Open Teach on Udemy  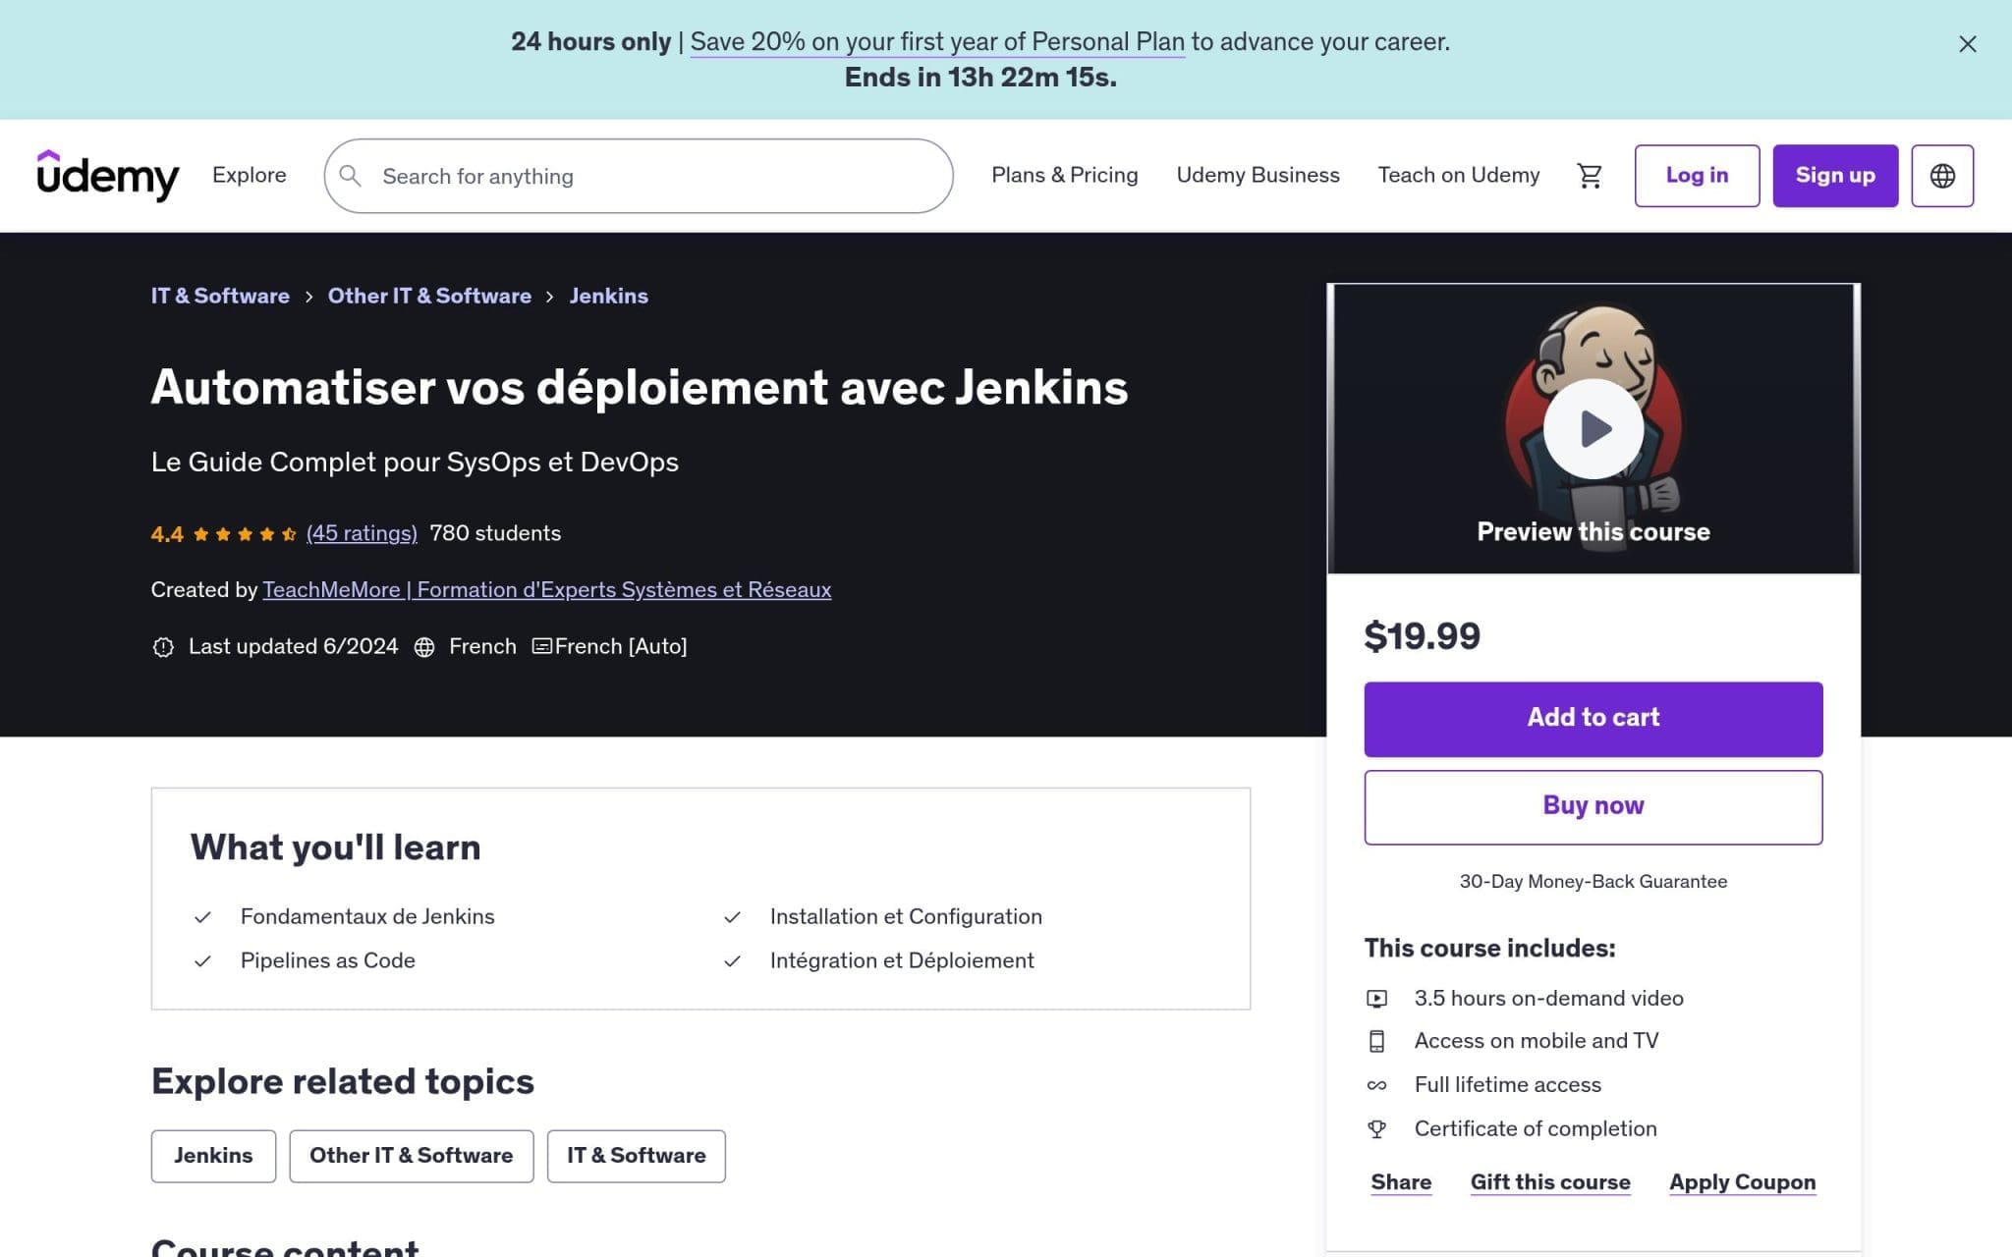pos(1459,175)
